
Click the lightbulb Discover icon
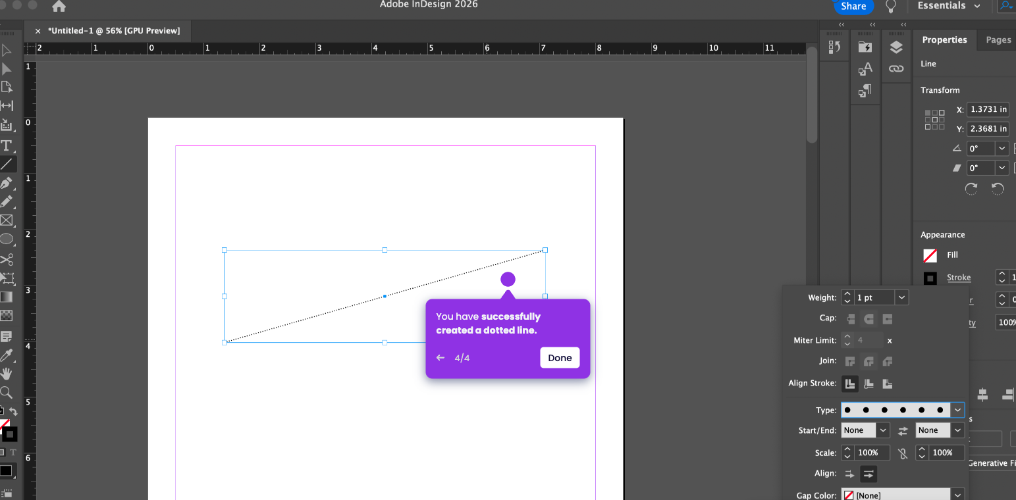coord(890,7)
